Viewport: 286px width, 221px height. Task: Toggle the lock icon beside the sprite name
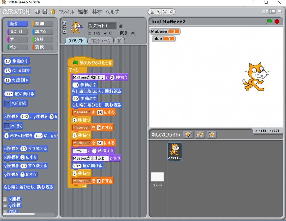coord(121,26)
